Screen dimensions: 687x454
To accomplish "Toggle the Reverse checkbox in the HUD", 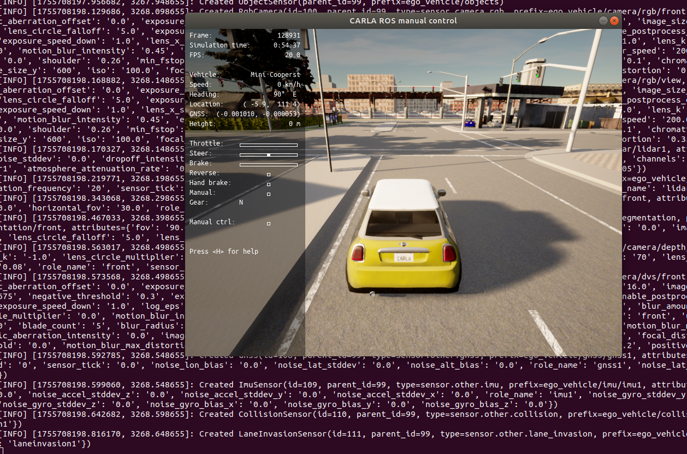I will 269,175.
